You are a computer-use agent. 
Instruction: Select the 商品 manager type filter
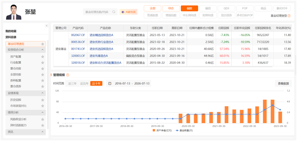(263, 8)
